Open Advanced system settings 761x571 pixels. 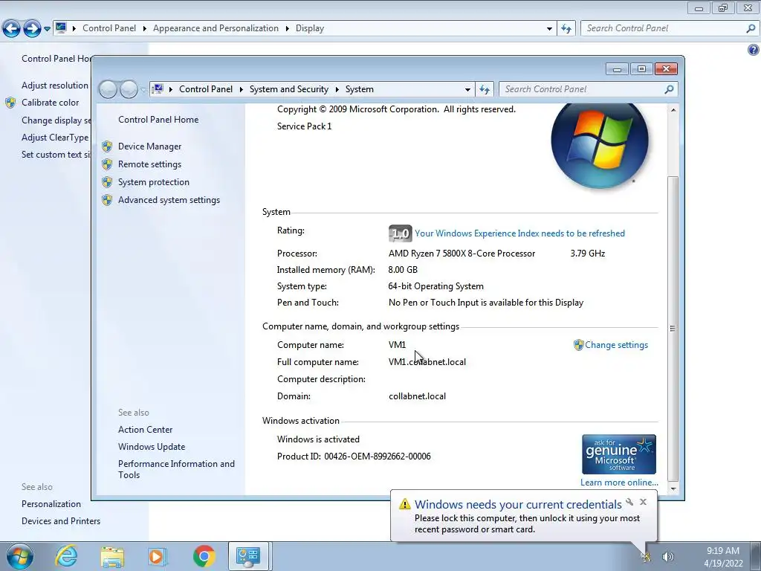[169, 200]
